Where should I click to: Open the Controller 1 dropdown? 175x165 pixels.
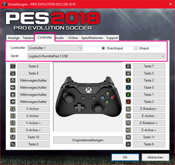point(55,48)
